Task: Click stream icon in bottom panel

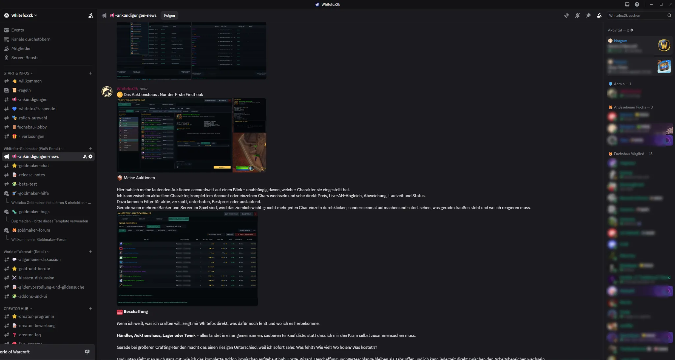Action: 87,352
